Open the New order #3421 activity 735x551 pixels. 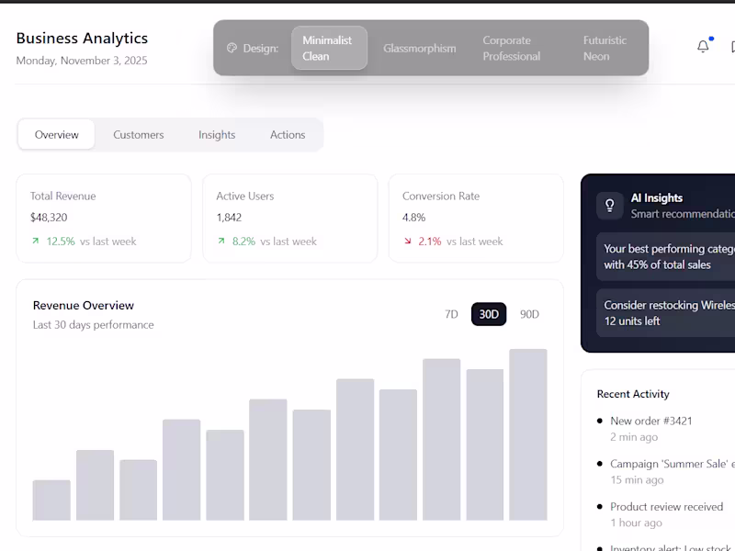point(651,421)
